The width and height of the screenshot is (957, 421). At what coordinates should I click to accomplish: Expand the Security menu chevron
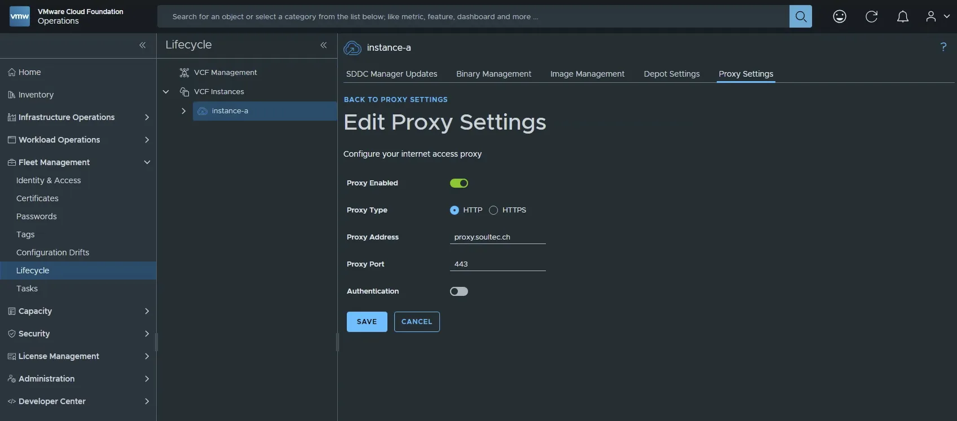[x=147, y=334]
